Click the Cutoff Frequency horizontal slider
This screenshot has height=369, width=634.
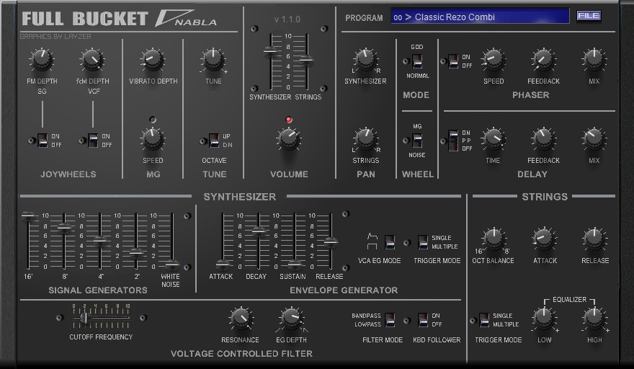coord(84,317)
